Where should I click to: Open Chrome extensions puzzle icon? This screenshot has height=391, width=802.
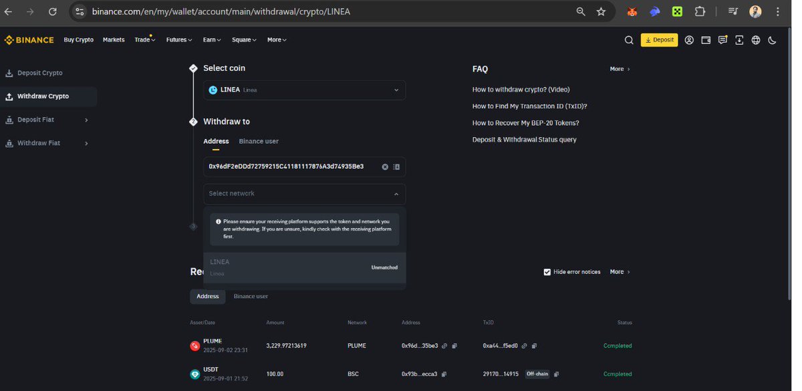700,11
